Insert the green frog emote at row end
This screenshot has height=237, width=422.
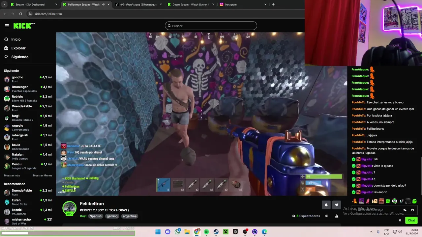coord(414,201)
